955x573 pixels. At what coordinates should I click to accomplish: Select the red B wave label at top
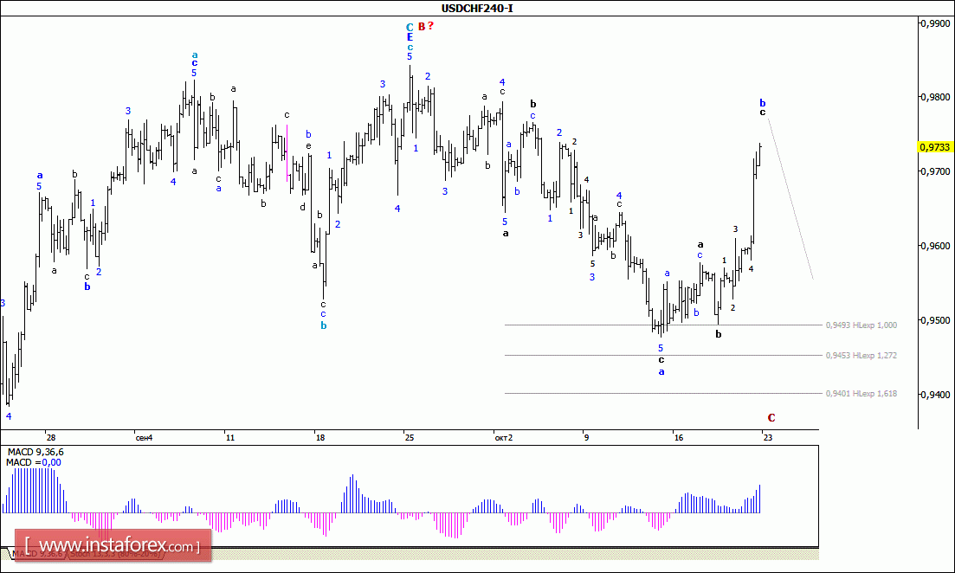click(x=422, y=27)
